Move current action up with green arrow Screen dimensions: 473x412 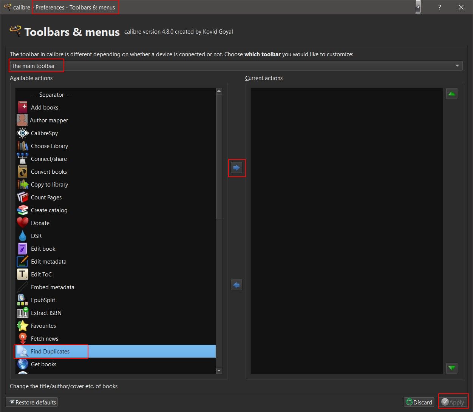[452, 94]
